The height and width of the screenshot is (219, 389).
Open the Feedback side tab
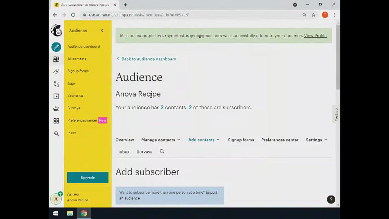pyautogui.click(x=336, y=114)
